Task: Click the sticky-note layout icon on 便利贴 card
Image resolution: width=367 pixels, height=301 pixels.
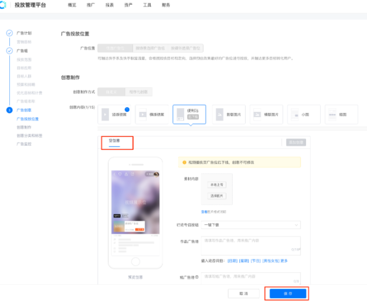Action: (x=180, y=115)
